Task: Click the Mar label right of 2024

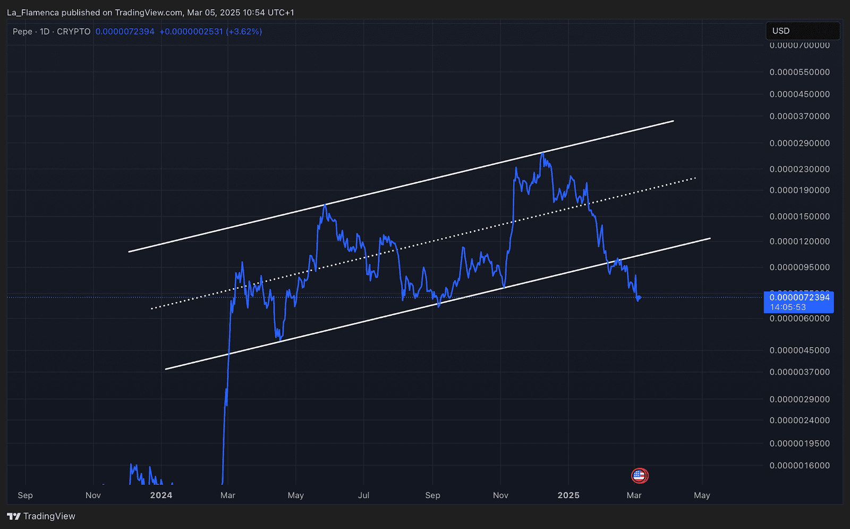Action: pos(228,496)
